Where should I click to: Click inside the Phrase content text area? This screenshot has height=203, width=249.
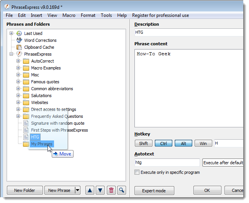[189, 88]
